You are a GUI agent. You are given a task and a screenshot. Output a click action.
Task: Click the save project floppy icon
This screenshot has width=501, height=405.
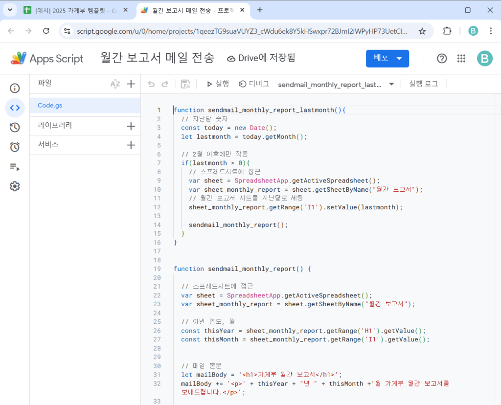click(x=185, y=84)
